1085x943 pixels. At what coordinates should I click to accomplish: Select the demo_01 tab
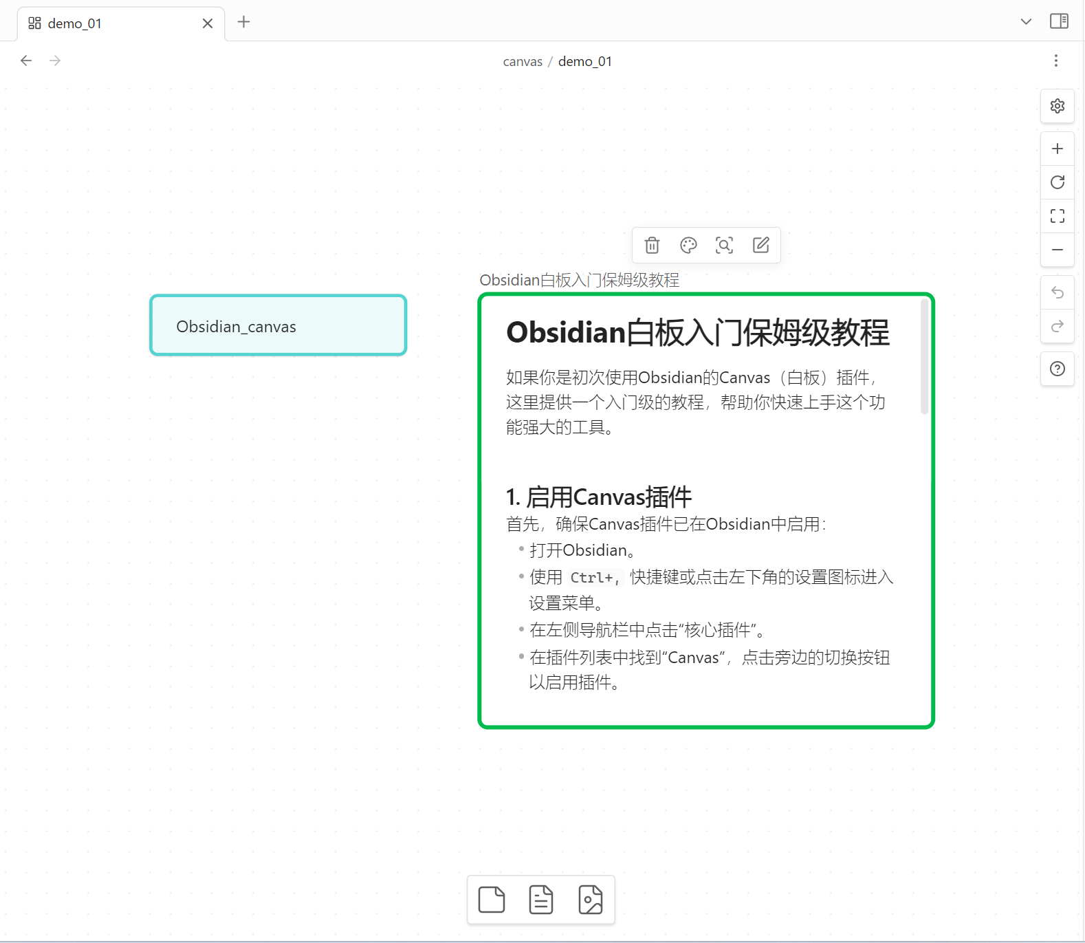tap(121, 23)
